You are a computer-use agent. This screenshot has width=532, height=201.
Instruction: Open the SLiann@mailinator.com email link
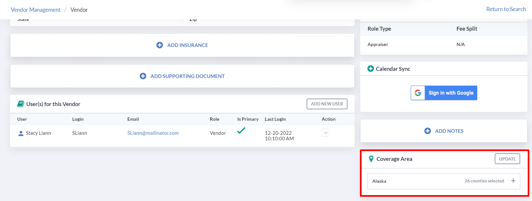(153, 133)
